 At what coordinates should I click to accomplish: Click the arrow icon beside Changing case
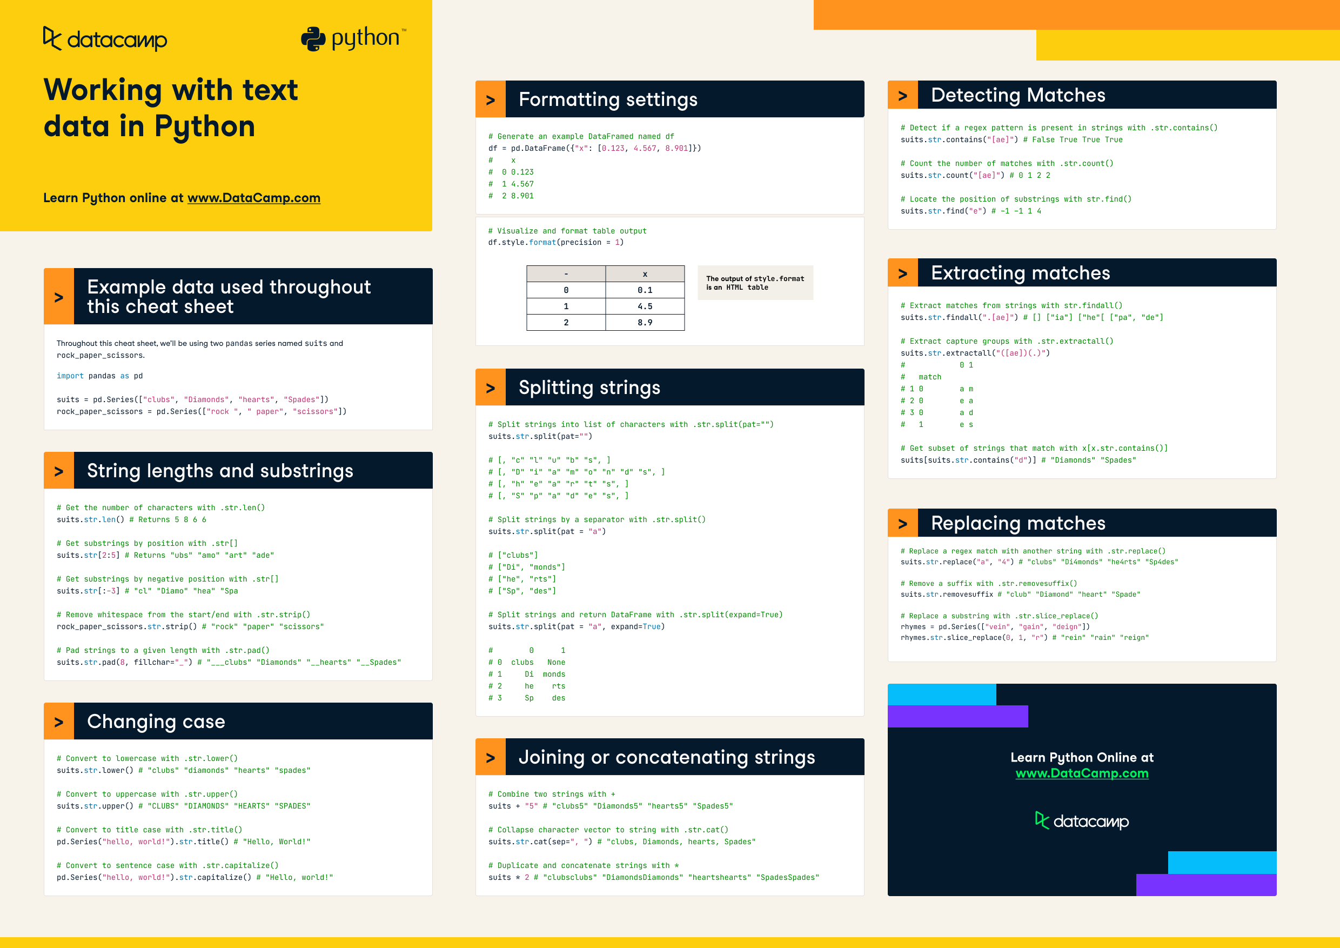(x=59, y=722)
